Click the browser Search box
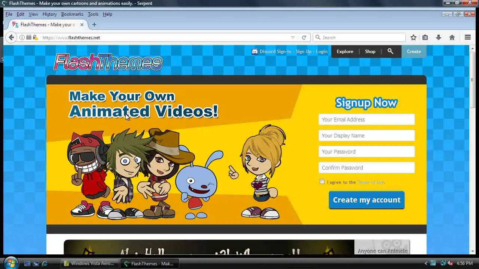This screenshot has height=269, width=479. pos(359,37)
